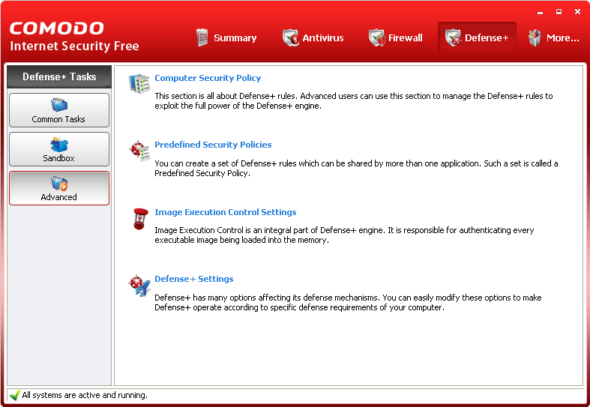Select the Defense+ tab
The image size is (590, 407).
pyautogui.click(x=477, y=37)
